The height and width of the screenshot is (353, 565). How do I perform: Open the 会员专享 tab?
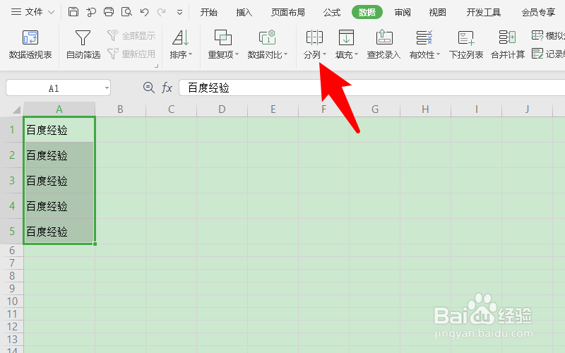click(x=538, y=13)
